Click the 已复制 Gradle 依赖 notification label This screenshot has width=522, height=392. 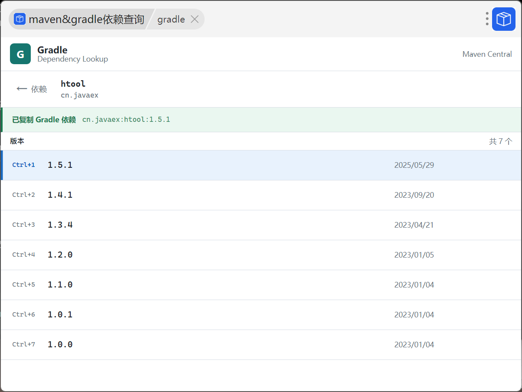pos(44,120)
